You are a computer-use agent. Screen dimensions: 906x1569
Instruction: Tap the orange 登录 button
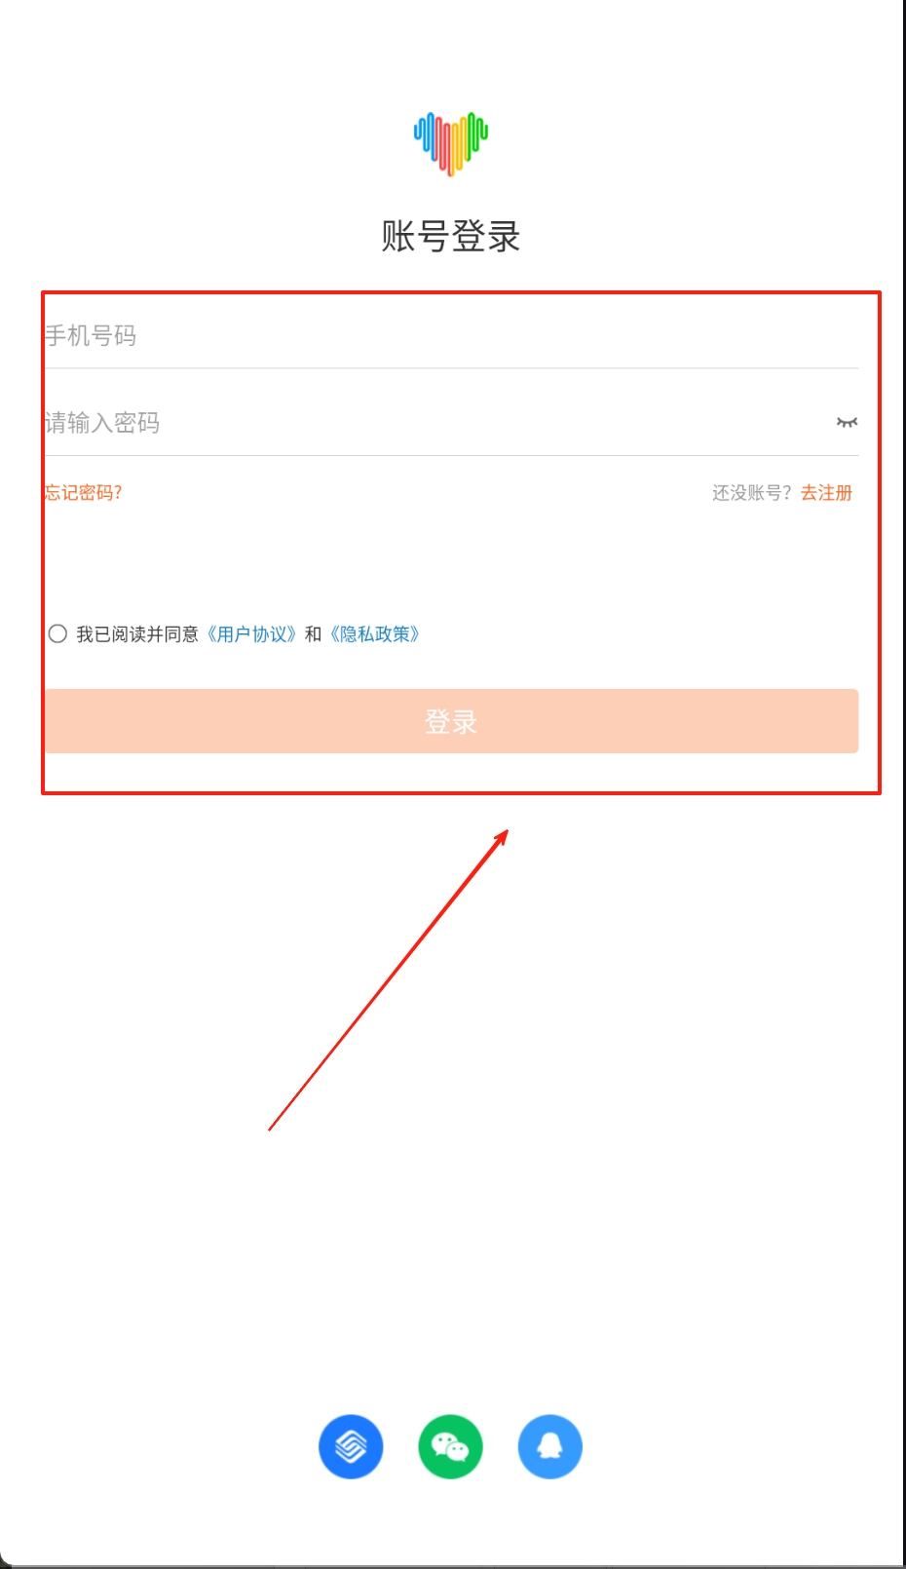click(451, 721)
